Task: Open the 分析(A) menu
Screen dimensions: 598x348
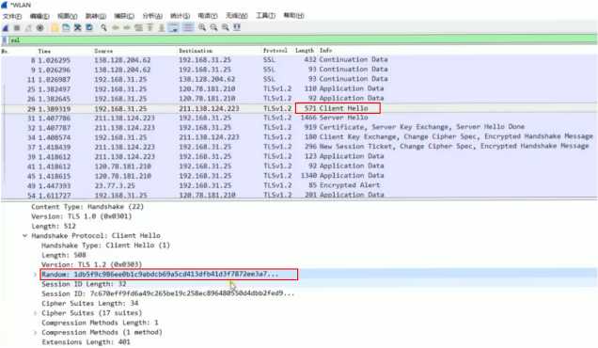Action: [x=152, y=16]
